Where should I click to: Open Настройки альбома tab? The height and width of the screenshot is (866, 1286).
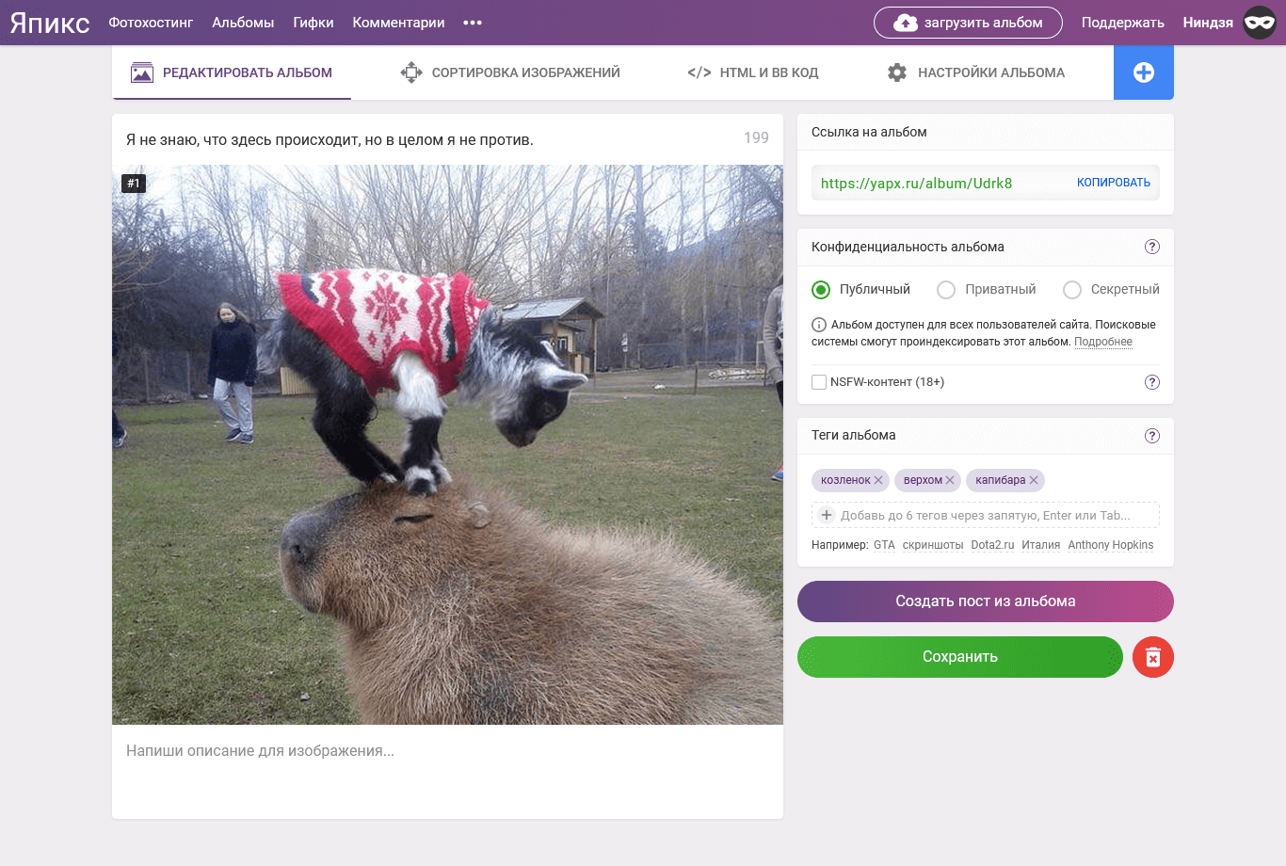coord(975,72)
